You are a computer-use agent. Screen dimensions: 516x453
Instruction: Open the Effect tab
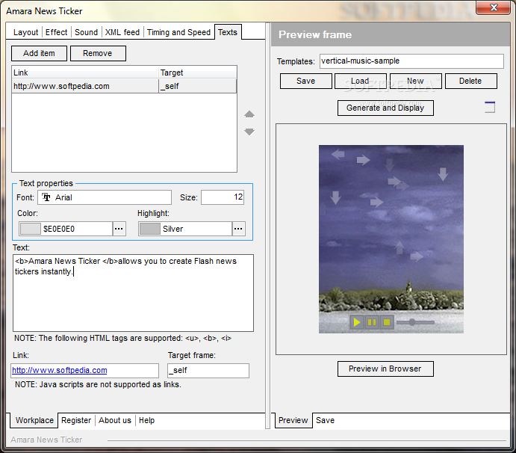(56, 32)
